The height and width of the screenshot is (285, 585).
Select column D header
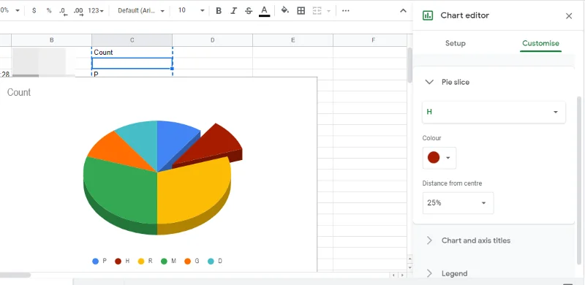[212, 40]
